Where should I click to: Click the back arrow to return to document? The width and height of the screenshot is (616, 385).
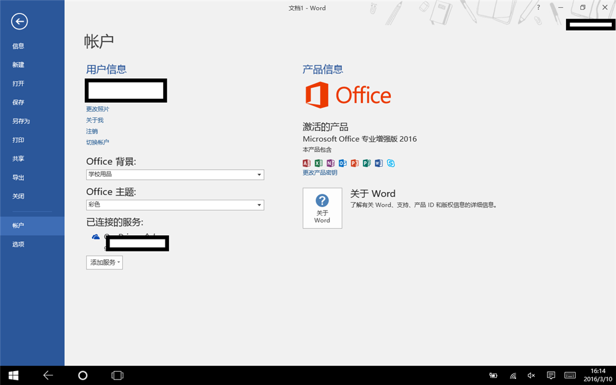[19, 21]
